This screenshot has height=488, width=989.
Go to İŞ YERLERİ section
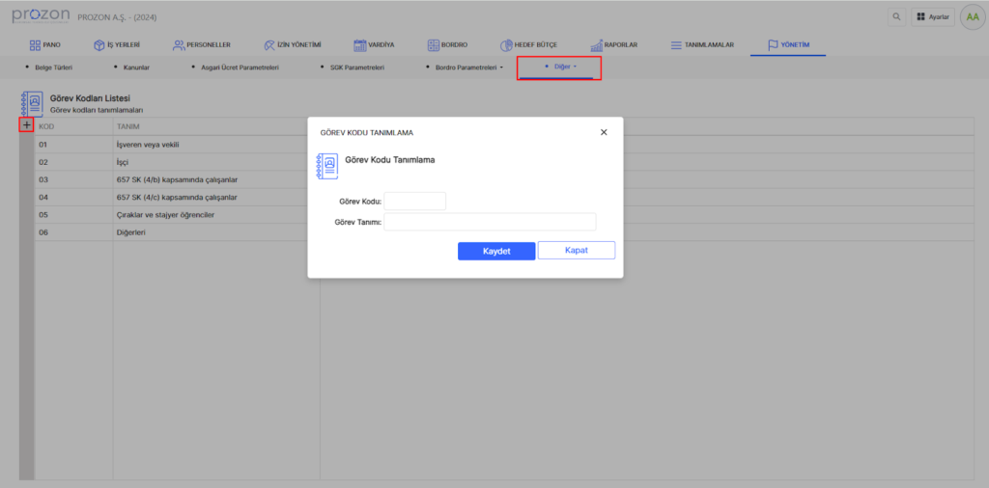tap(117, 44)
